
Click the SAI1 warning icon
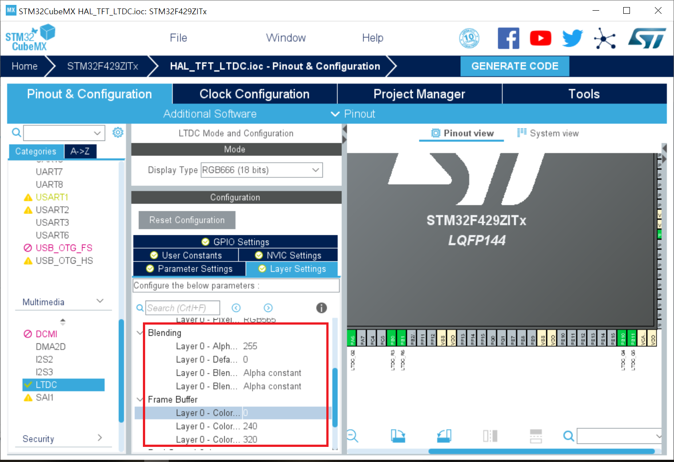coord(28,398)
